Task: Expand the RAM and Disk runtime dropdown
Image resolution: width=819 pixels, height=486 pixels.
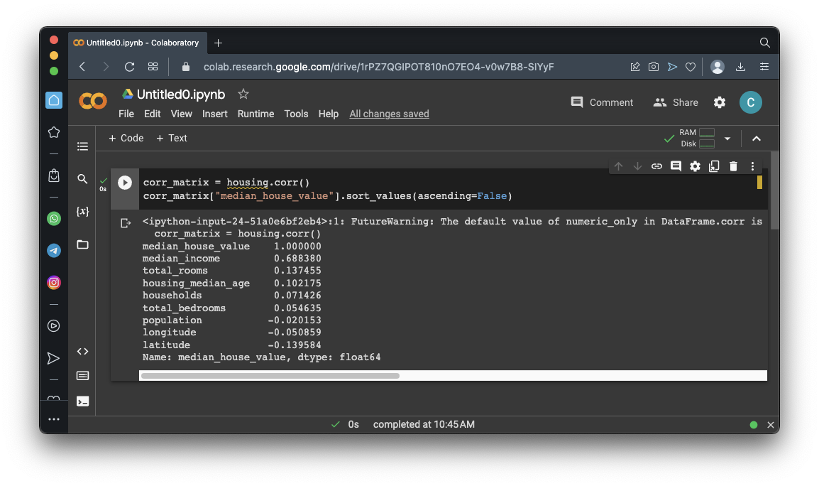Action: [727, 139]
